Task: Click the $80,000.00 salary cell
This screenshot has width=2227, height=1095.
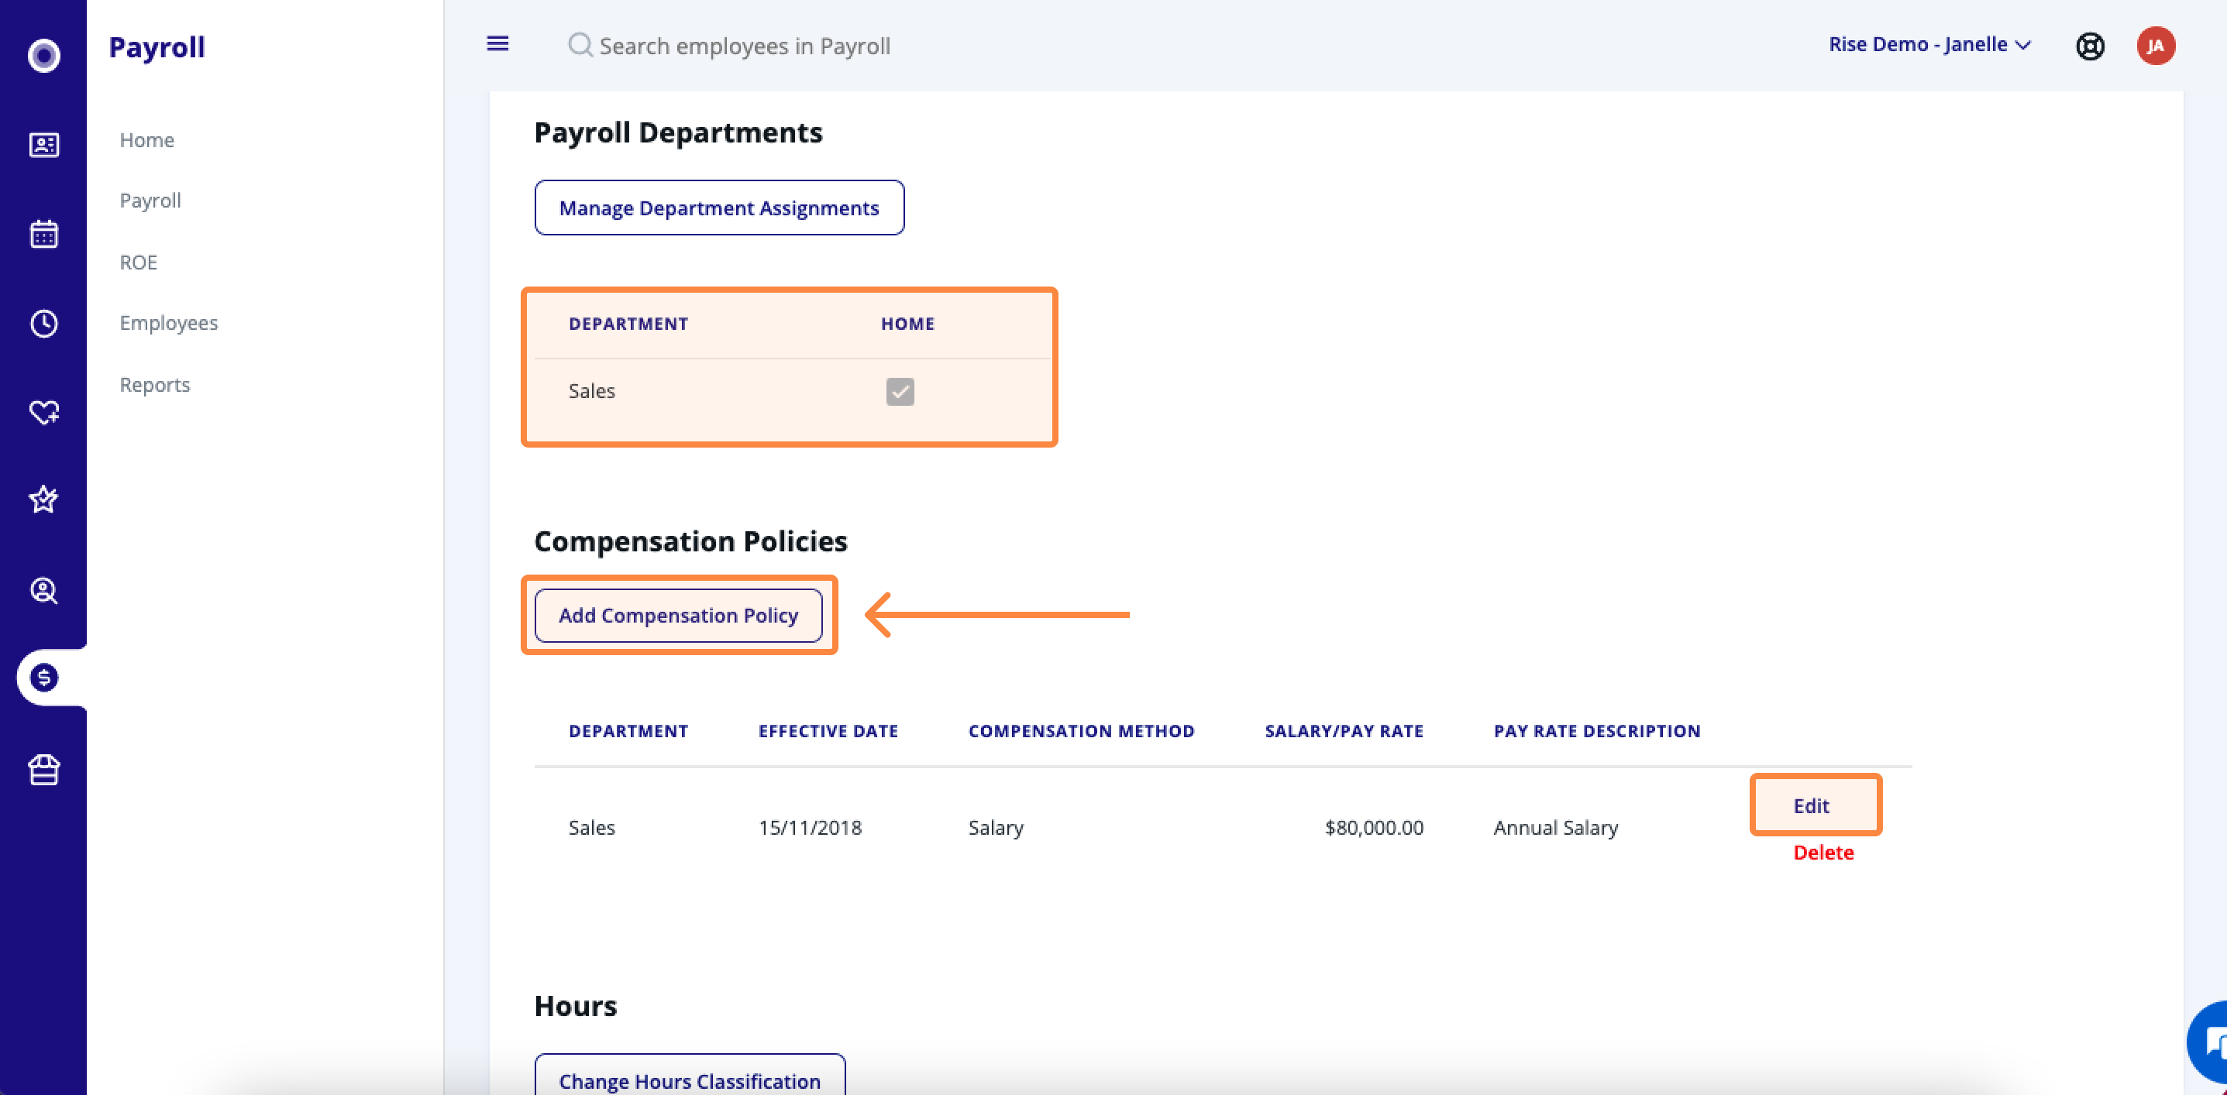Action: click(1374, 827)
